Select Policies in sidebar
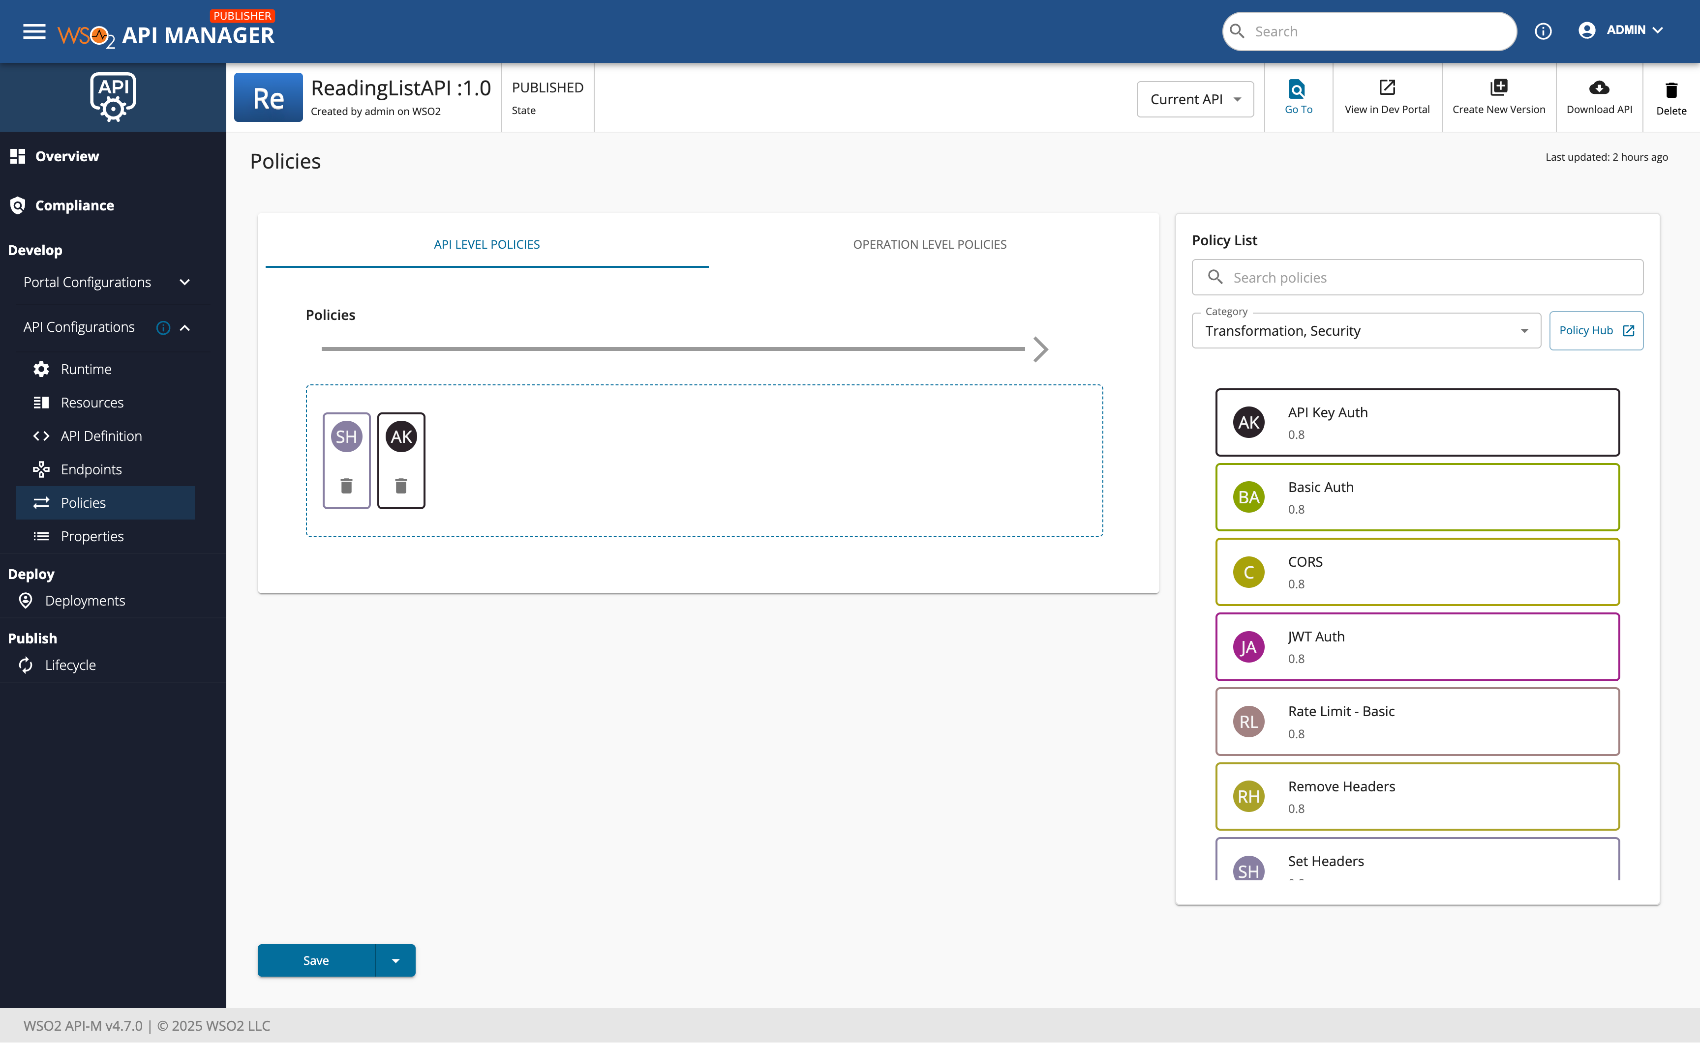 point(105,503)
